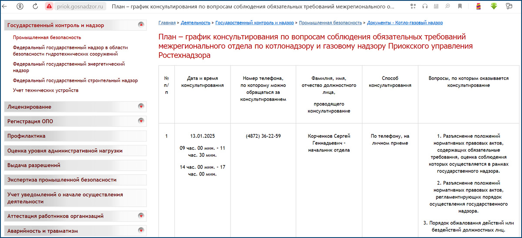Collapse the Государственный контроль и надзор section
The width and height of the screenshot is (522, 238).
pyautogui.click(x=141, y=25)
